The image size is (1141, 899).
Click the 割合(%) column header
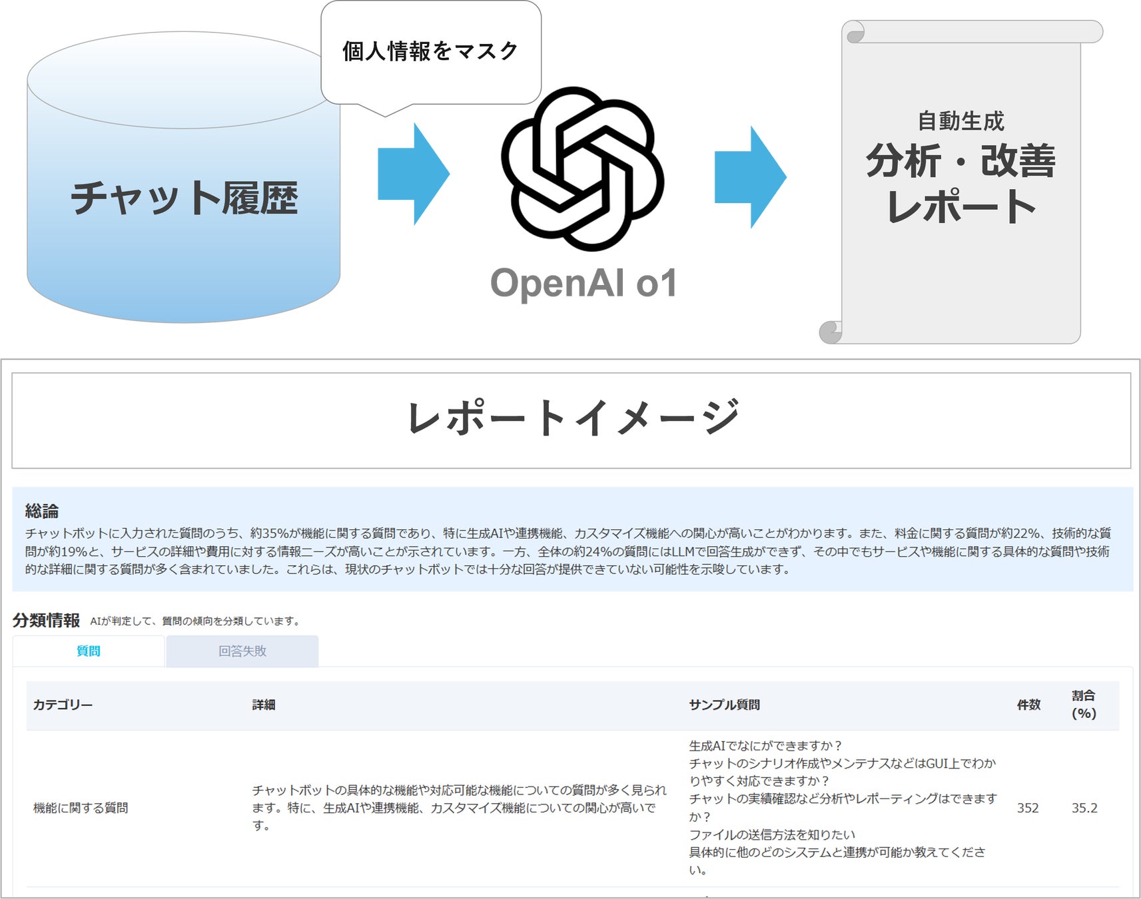1084,705
